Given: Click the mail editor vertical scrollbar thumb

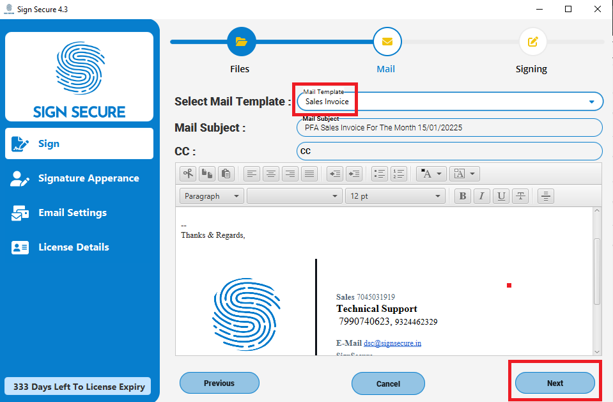Looking at the screenshot, I should pyautogui.click(x=597, y=271).
